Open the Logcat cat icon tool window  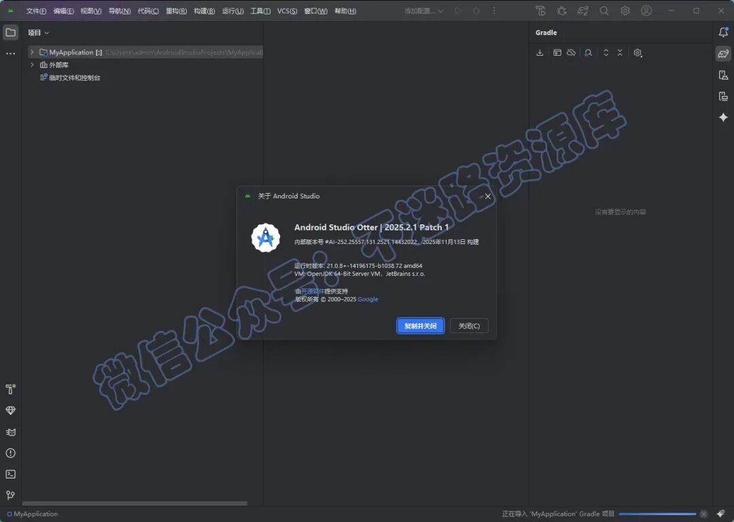coord(10,432)
